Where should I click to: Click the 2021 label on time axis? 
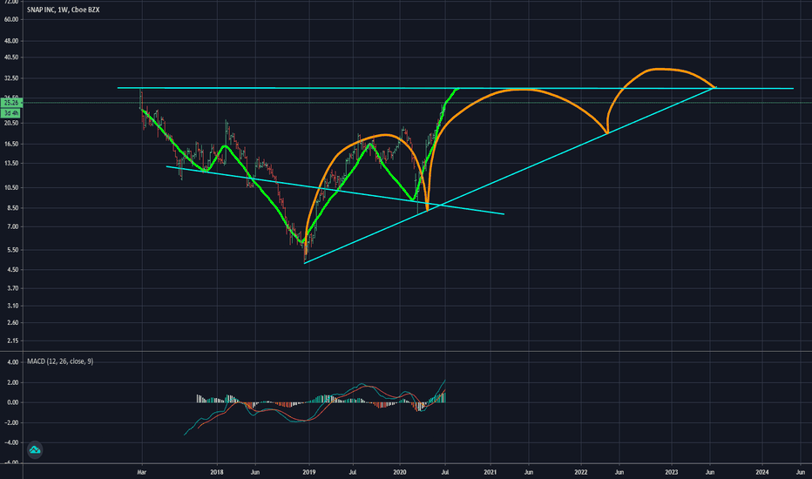pos(491,472)
